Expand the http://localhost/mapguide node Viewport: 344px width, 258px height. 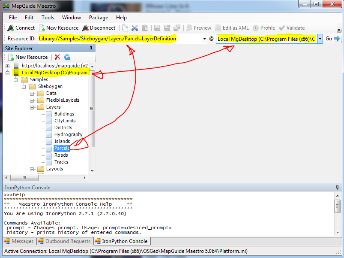pyautogui.click(x=7, y=66)
